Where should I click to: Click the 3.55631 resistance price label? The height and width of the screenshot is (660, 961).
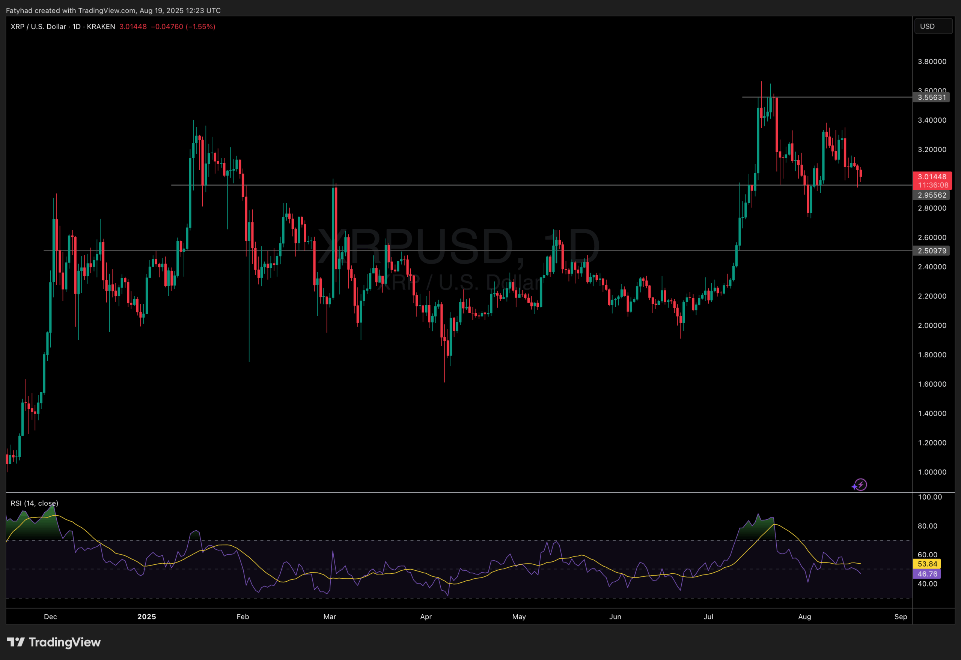click(932, 97)
